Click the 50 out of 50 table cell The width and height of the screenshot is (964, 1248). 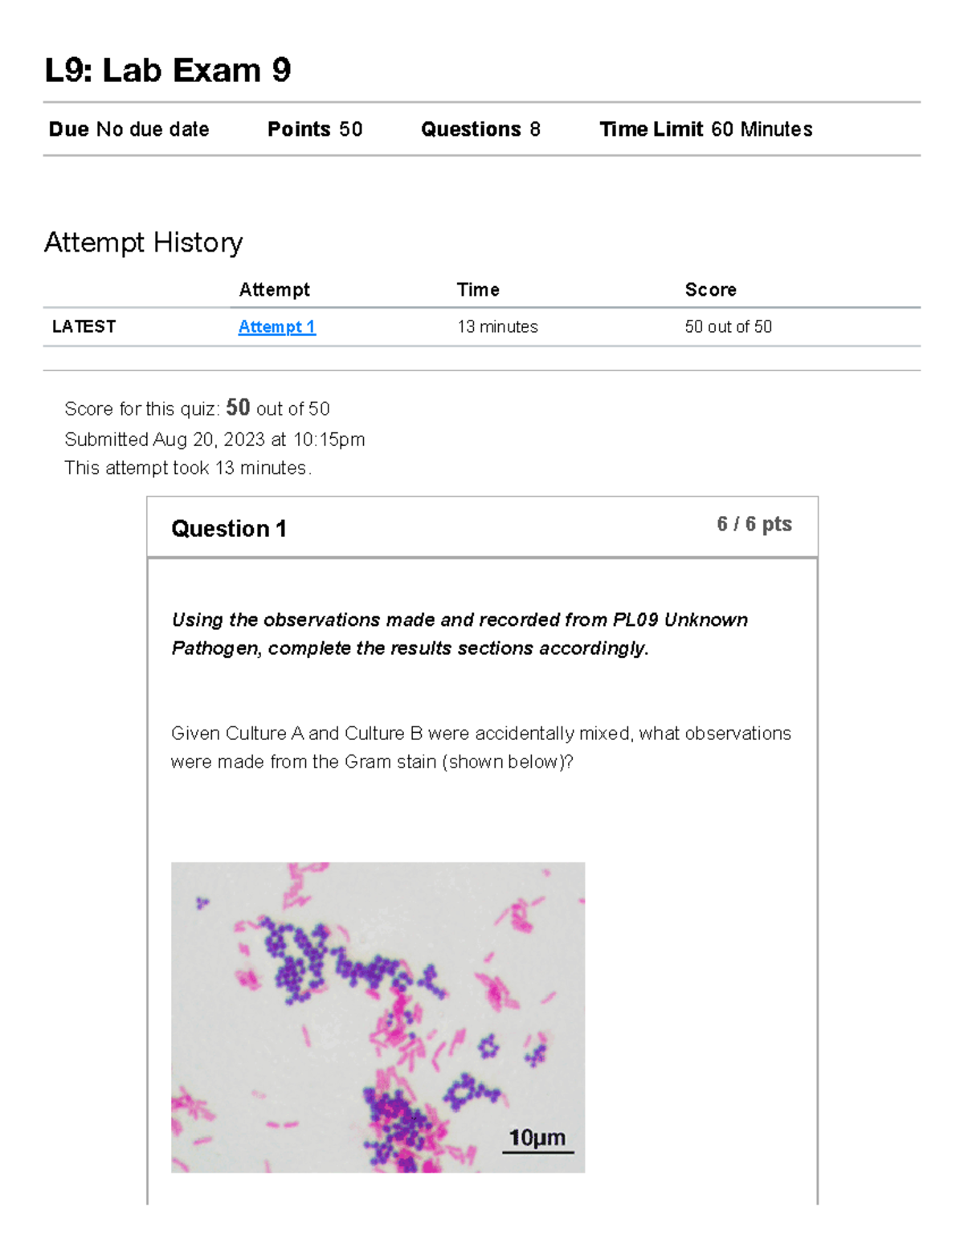728,327
